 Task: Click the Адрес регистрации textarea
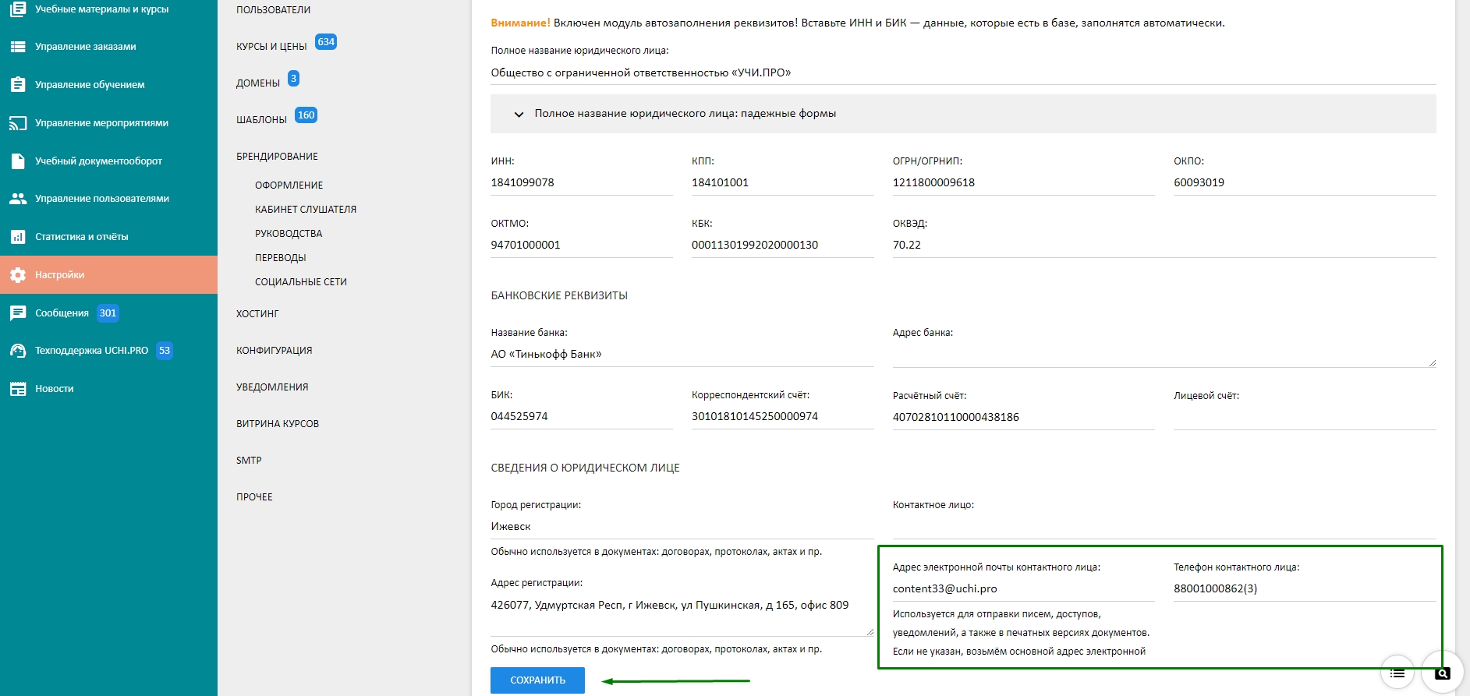click(682, 615)
